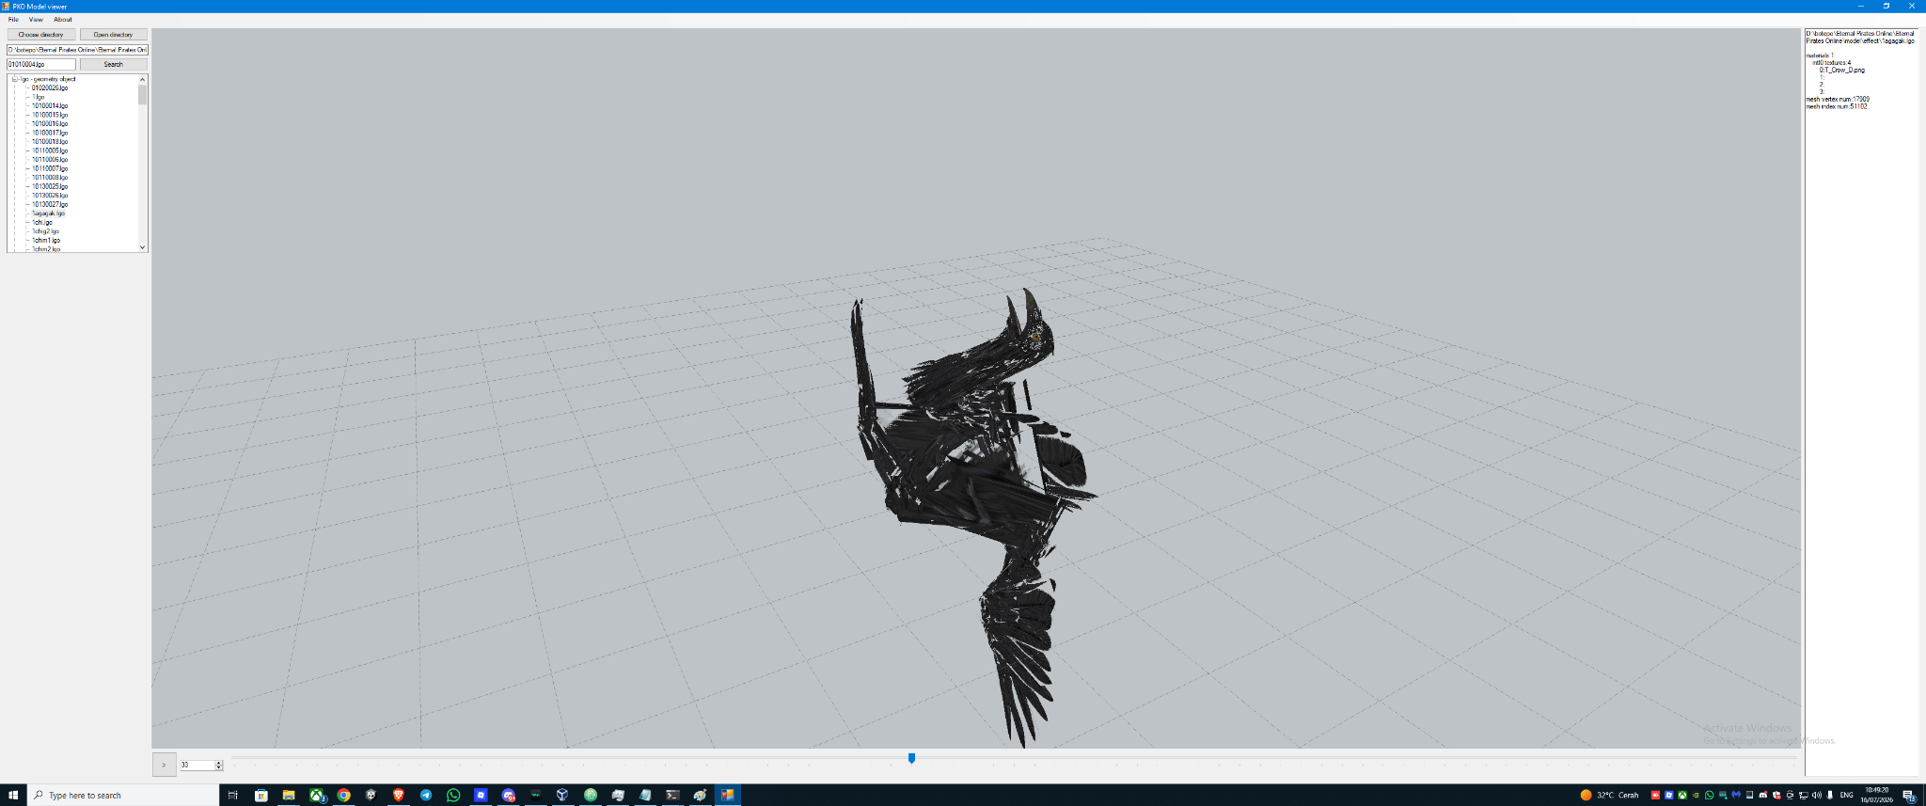Click the file tree scroll-up arrow
The image size is (1926, 806).
tap(143, 79)
